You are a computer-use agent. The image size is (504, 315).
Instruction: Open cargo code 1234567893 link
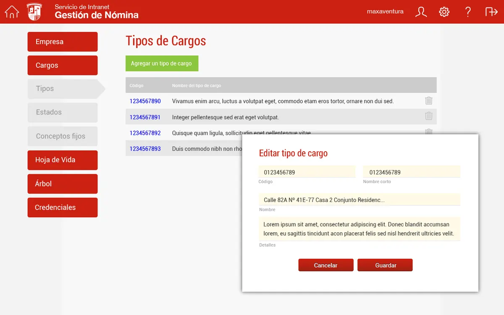pyautogui.click(x=145, y=149)
